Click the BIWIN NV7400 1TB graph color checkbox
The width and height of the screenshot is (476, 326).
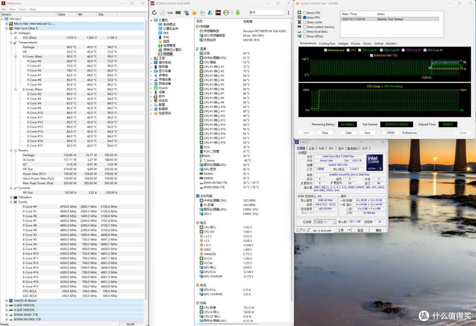[372, 56]
